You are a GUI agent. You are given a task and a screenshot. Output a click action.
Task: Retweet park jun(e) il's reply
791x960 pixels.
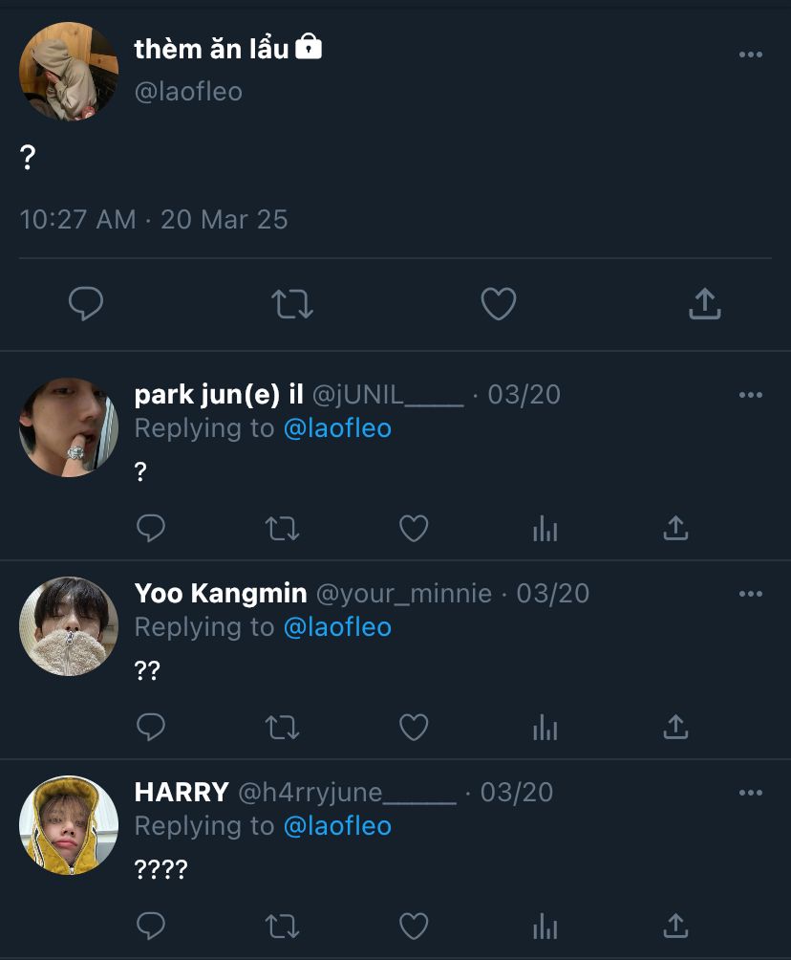tap(282, 528)
